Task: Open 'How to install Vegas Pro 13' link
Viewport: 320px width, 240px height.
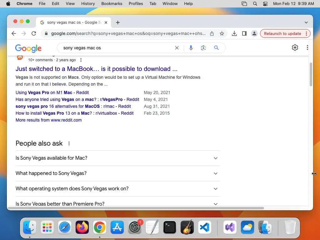Action: point(74,113)
